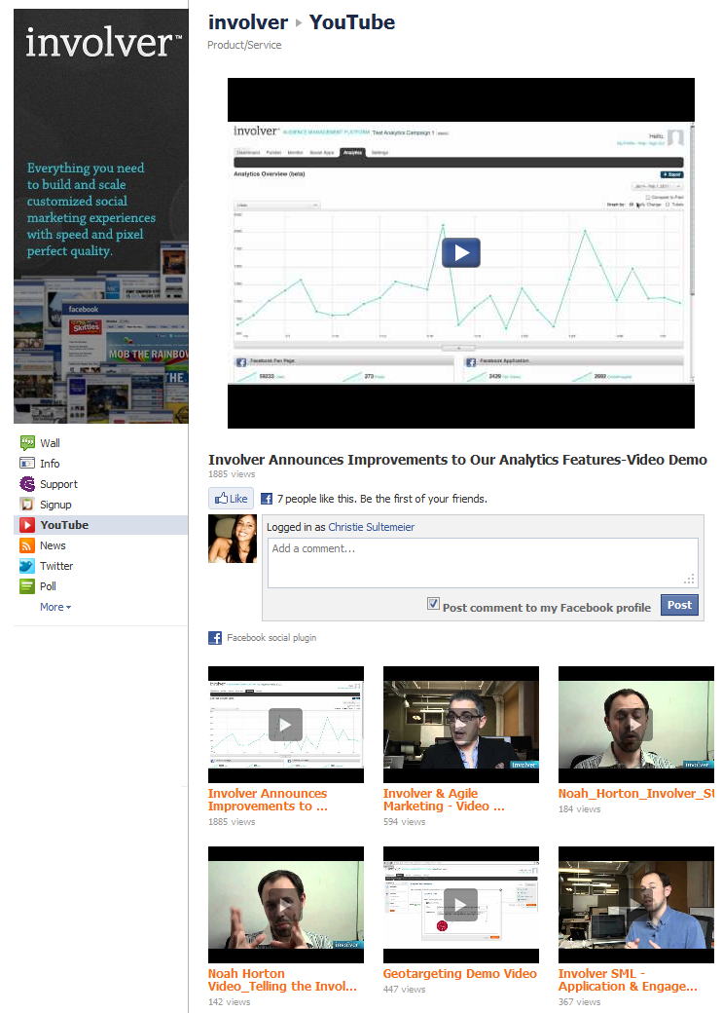
Task: Click the Twitter bird icon
Action: (27, 566)
